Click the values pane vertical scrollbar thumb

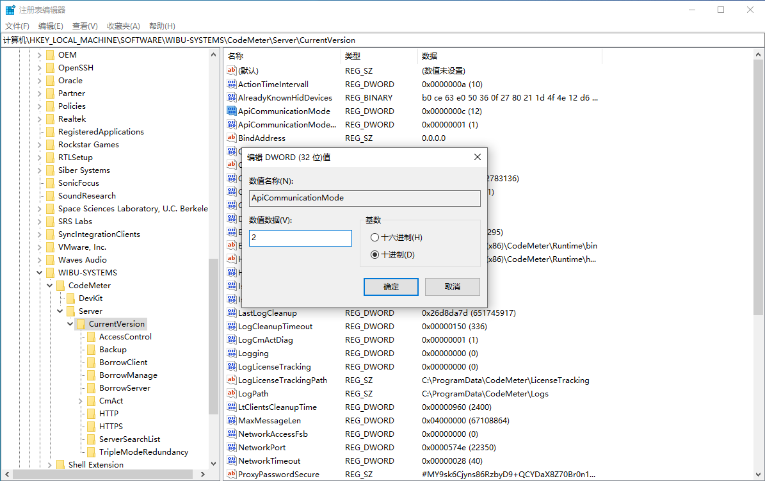click(758, 188)
